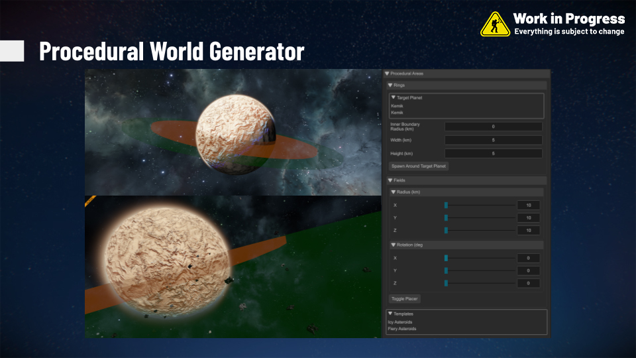Collapse the Rings section triangle

pos(390,86)
